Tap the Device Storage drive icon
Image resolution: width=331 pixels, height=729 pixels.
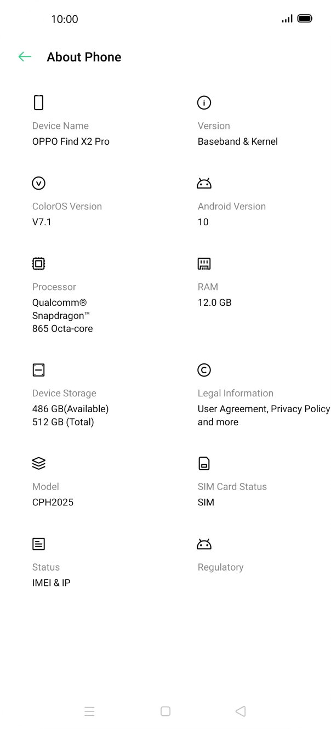38,370
